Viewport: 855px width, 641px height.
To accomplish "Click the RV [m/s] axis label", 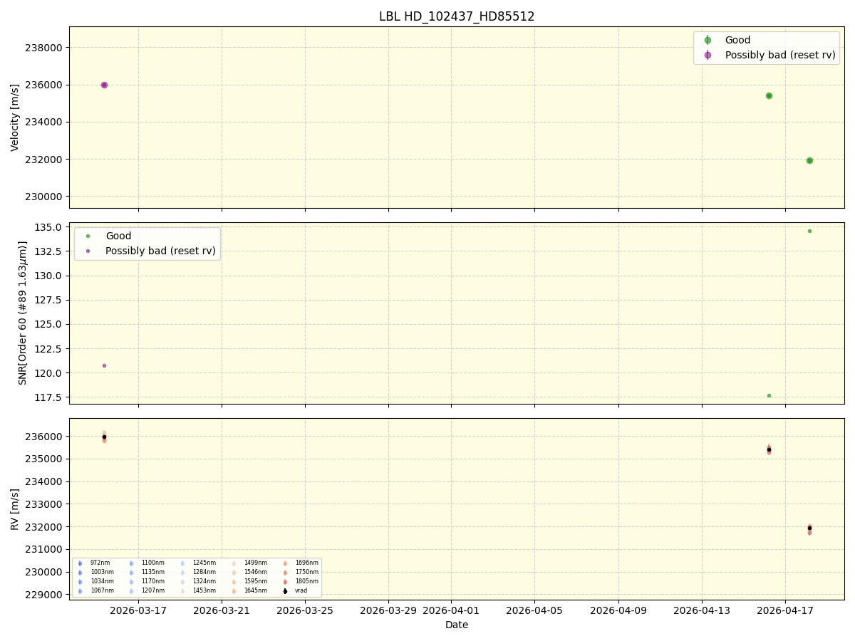I will 15,509.
